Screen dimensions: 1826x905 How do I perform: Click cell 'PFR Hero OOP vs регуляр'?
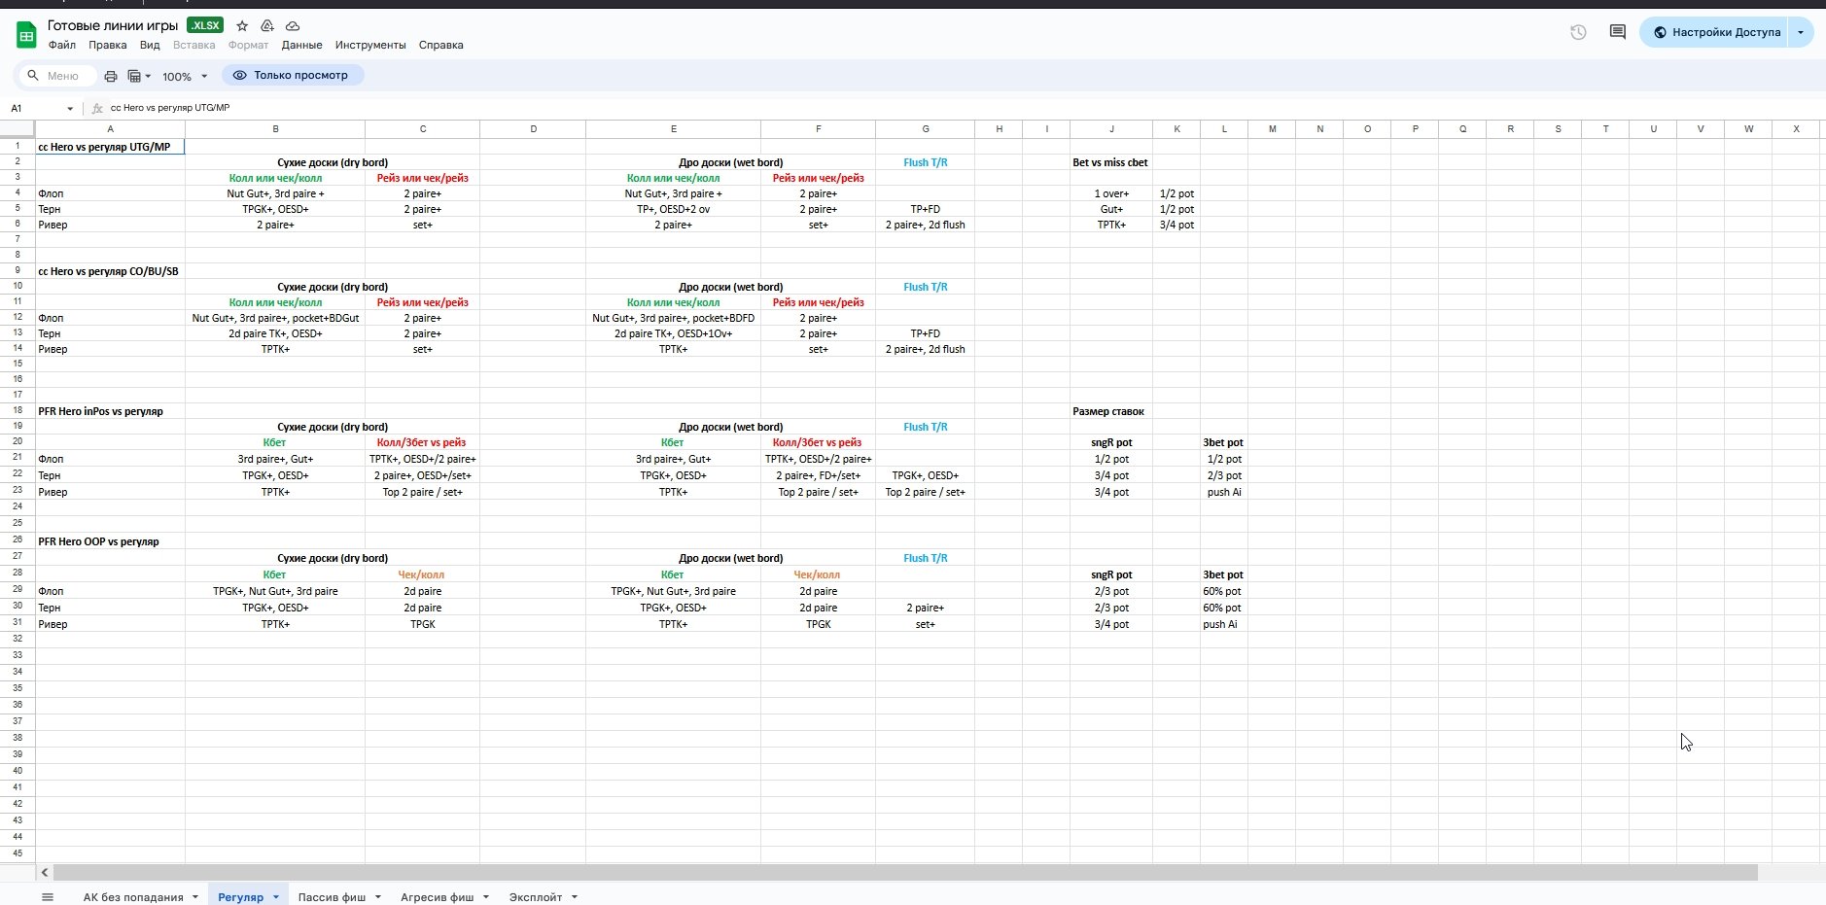(110, 541)
